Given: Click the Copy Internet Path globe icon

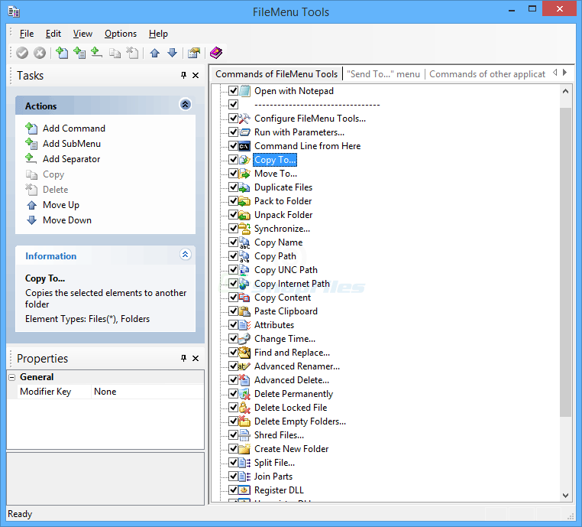Looking at the screenshot, I should coord(244,284).
